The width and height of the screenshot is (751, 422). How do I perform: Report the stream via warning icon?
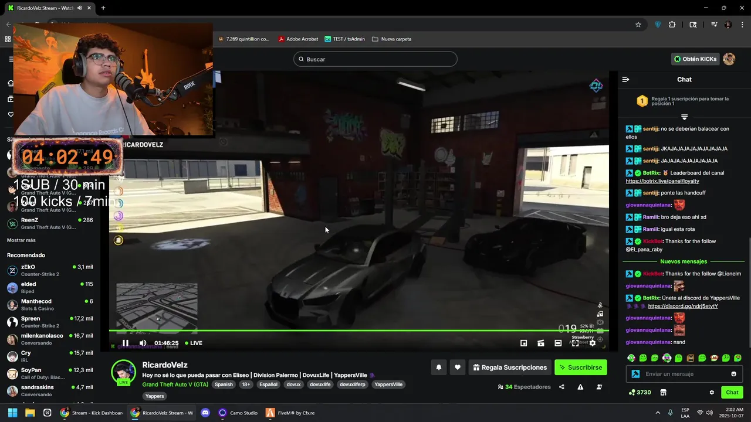tap(580, 387)
